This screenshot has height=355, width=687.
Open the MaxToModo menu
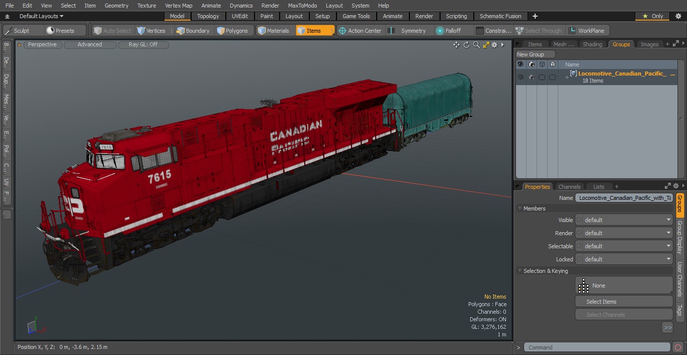point(302,6)
